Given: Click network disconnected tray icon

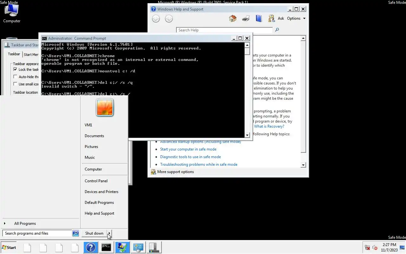Looking at the screenshot, I should click(367, 247).
